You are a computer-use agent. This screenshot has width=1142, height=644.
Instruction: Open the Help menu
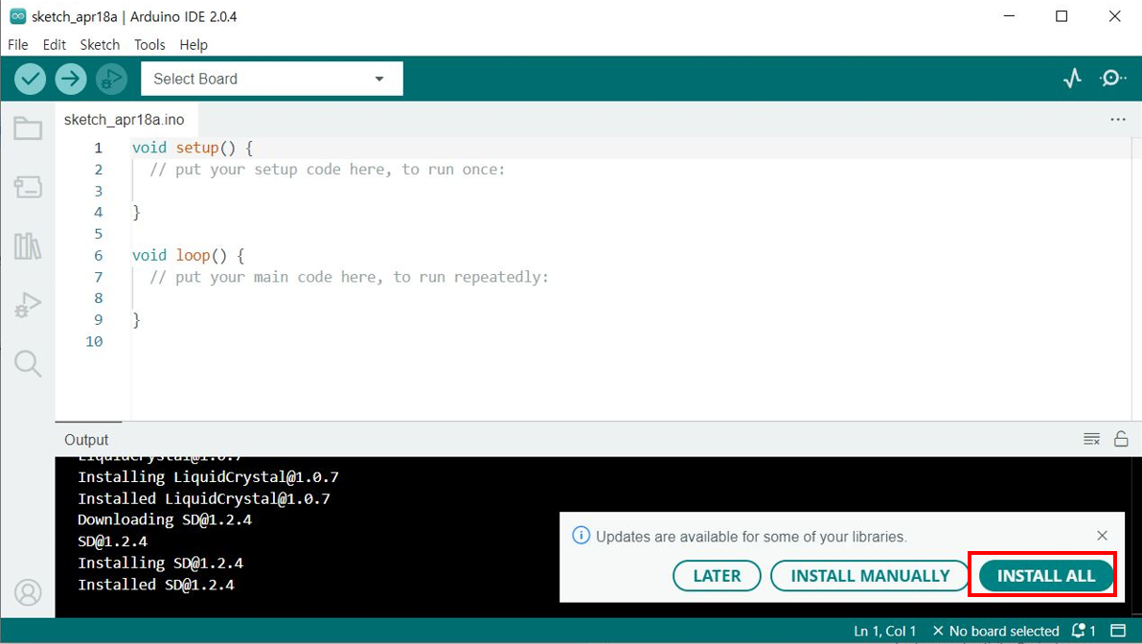click(194, 44)
